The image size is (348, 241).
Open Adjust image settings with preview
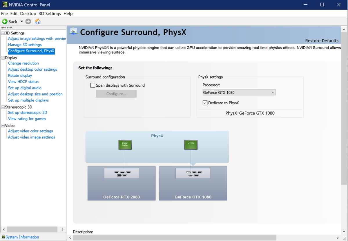point(37,39)
